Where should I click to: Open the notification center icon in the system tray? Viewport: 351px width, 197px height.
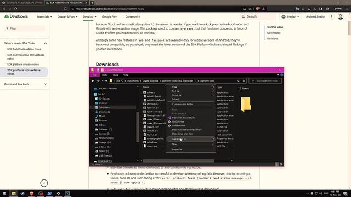coord(346,193)
